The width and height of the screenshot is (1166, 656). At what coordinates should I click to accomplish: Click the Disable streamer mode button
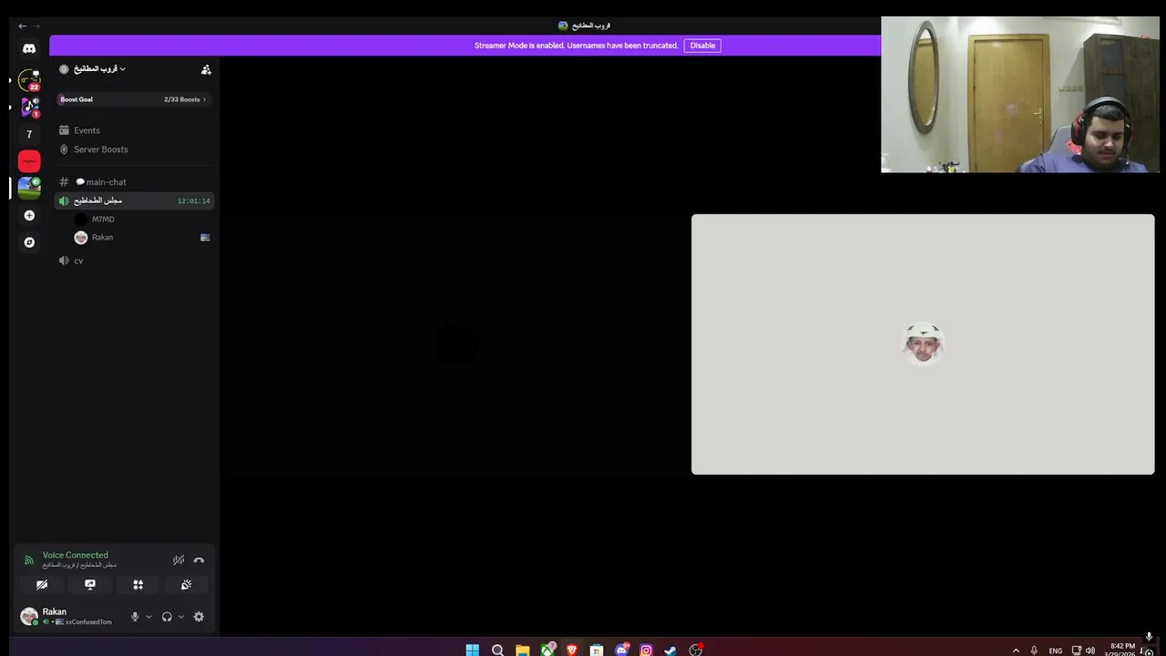tap(702, 46)
